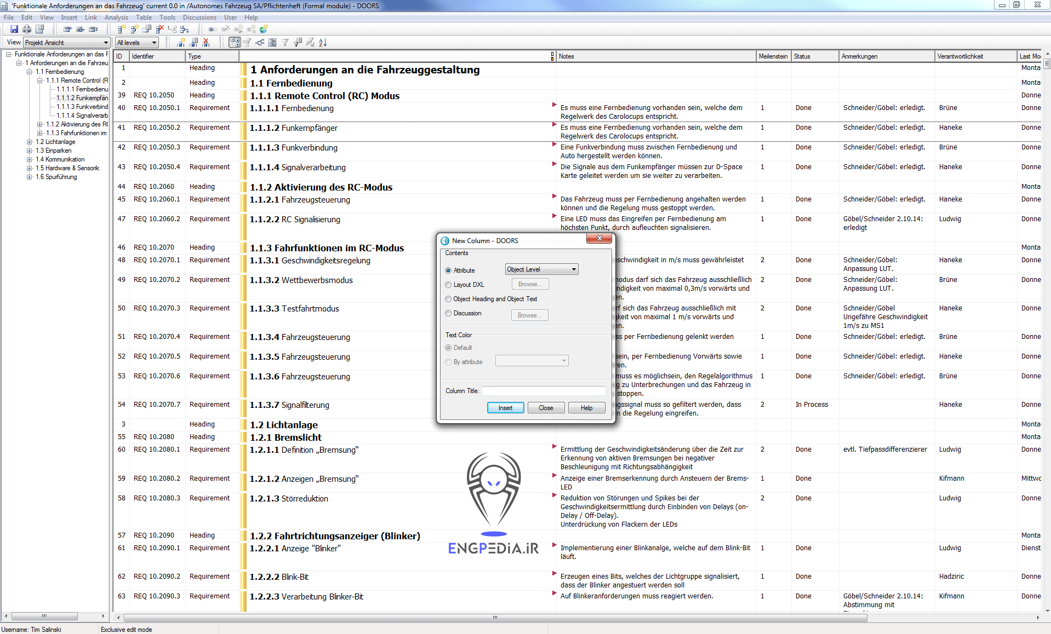
Task: Open the Discussions menu
Action: click(x=199, y=18)
